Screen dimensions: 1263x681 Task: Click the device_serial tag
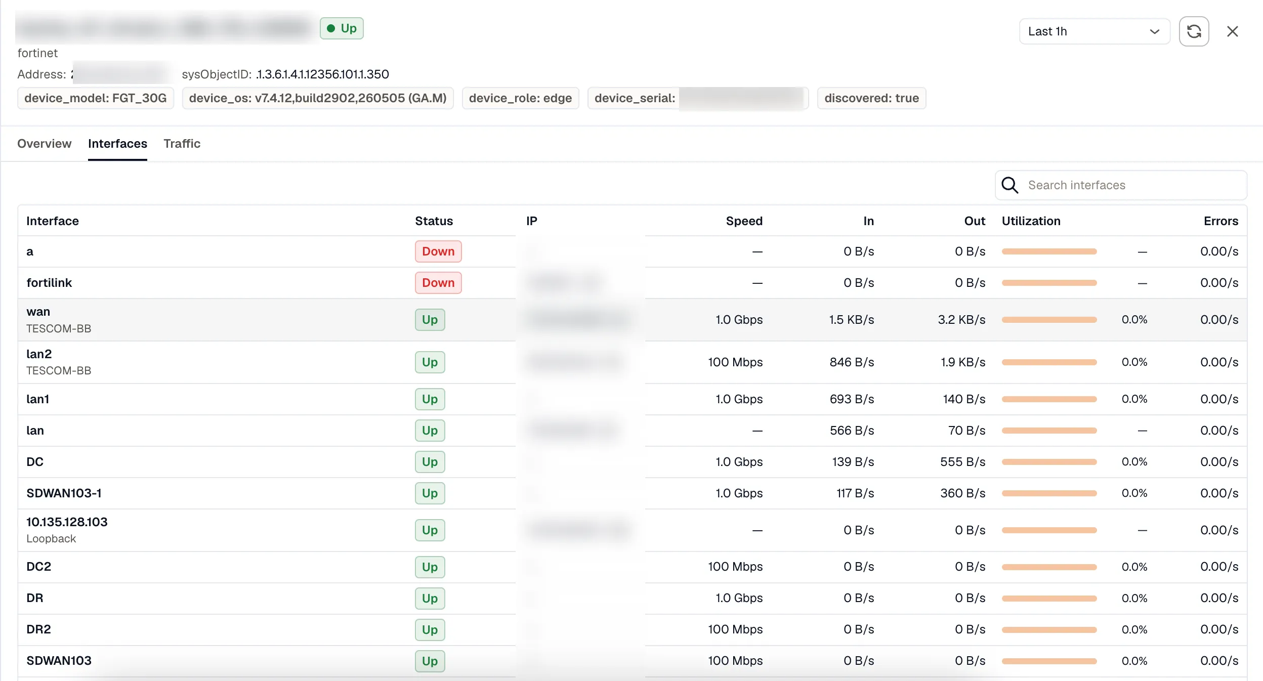tap(698, 98)
